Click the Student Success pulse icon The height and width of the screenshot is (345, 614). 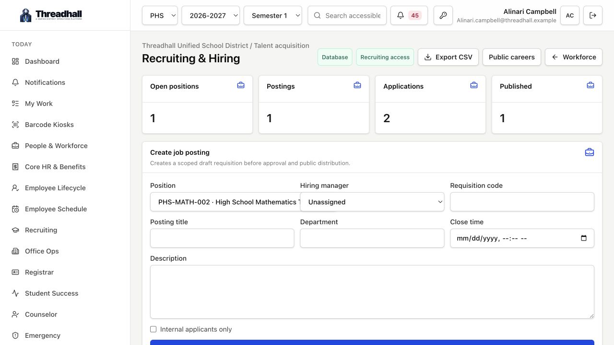pyautogui.click(x=15, y=293)
